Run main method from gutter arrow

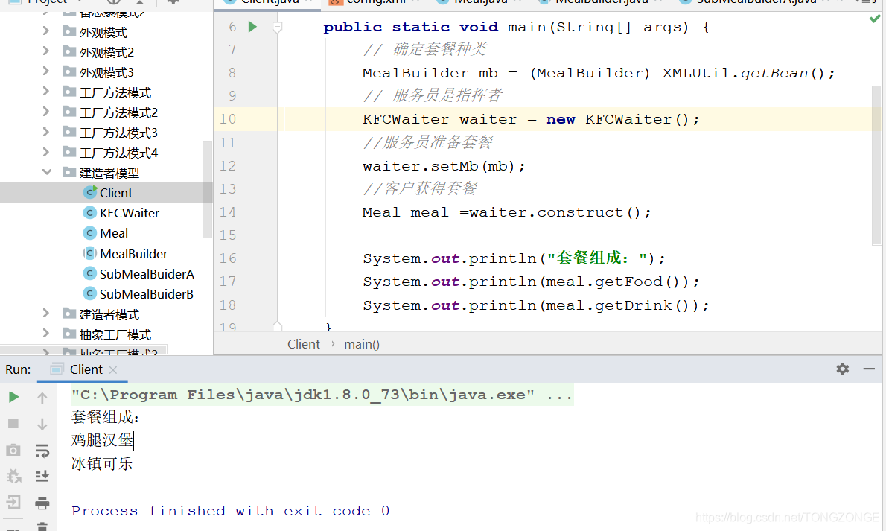252,27
